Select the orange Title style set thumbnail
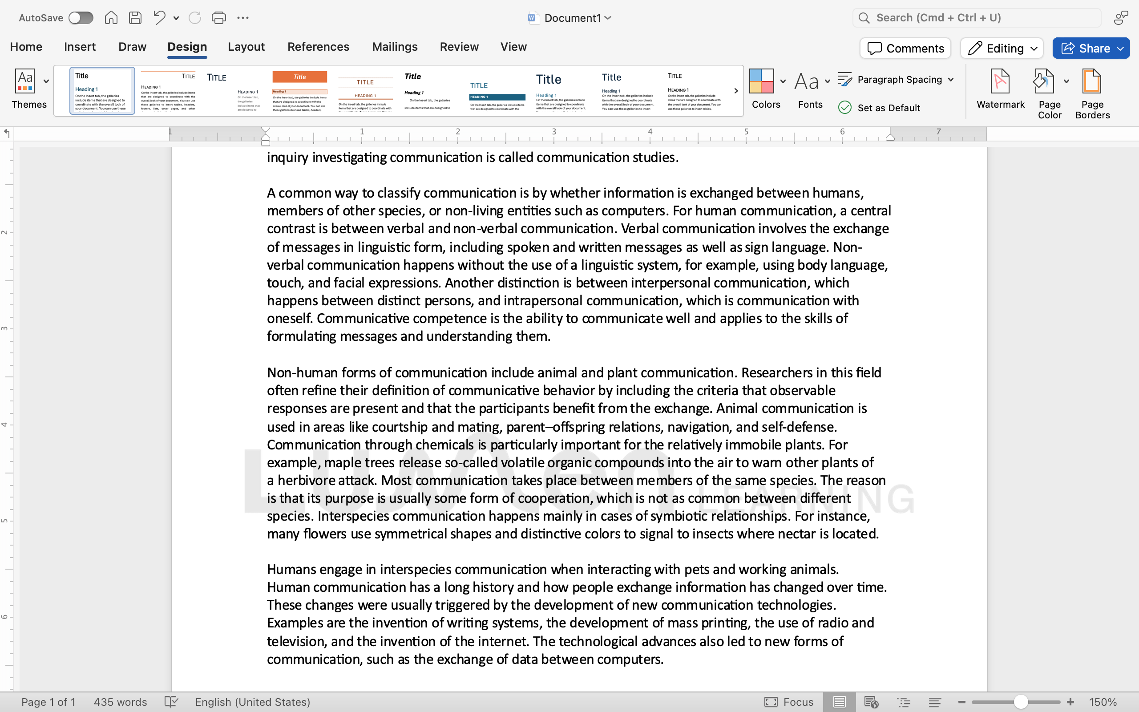The image size is (1139, 712). (x=300, y=91)
